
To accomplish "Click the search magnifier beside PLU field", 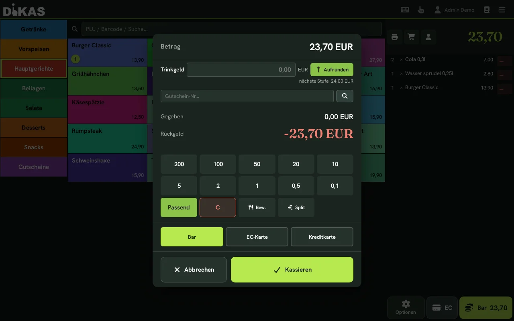I will 75,29.
